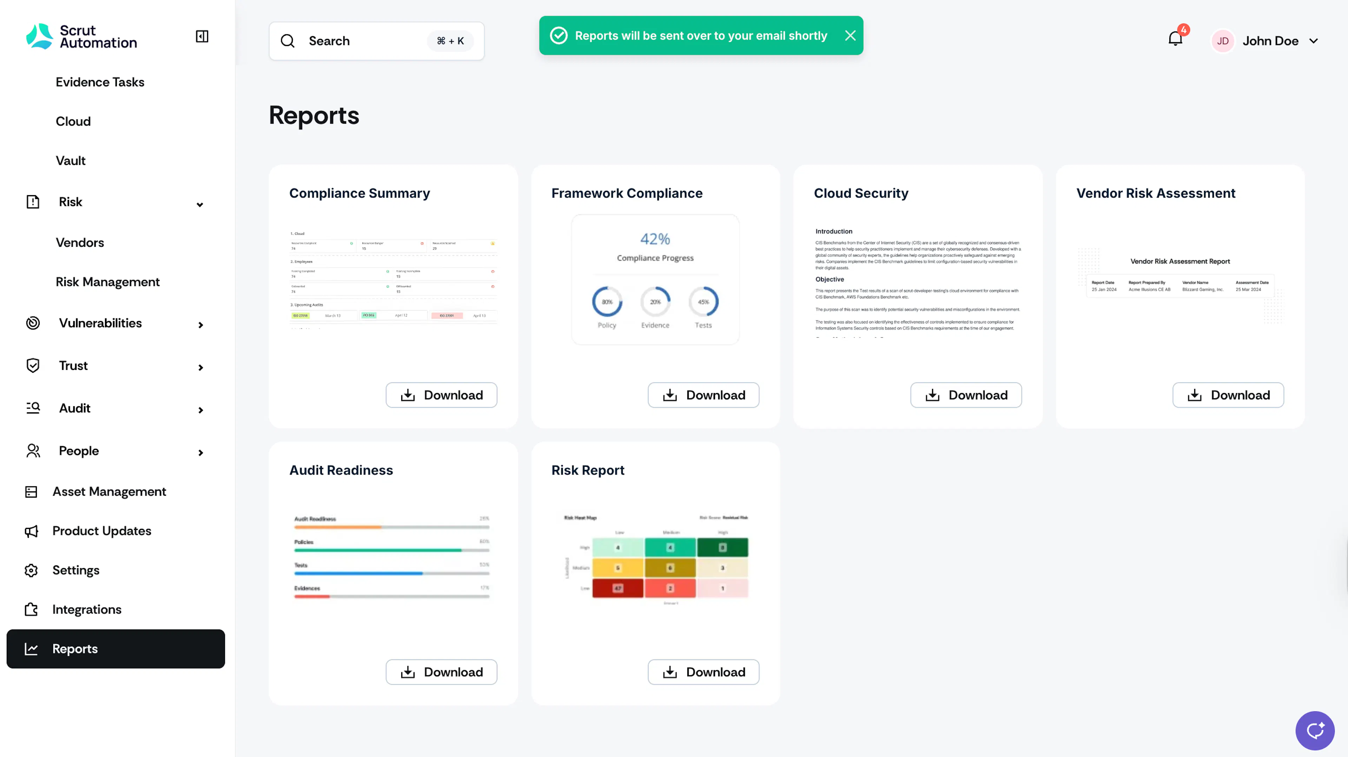
Task: Expand the Audit section
Action: [x=200, y=410]
